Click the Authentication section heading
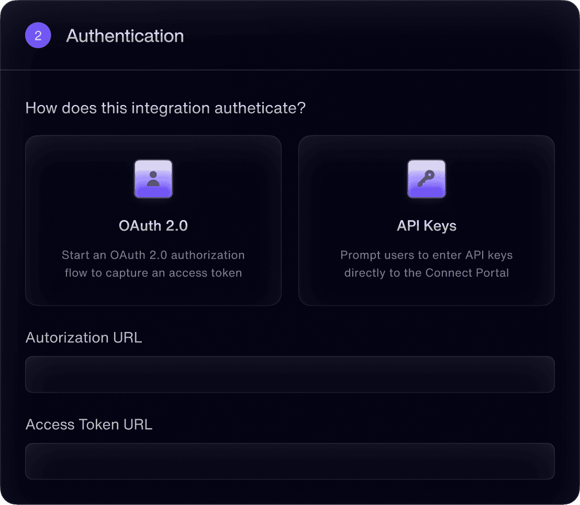Viewport: 580px width, 505px height. (125, 36)
